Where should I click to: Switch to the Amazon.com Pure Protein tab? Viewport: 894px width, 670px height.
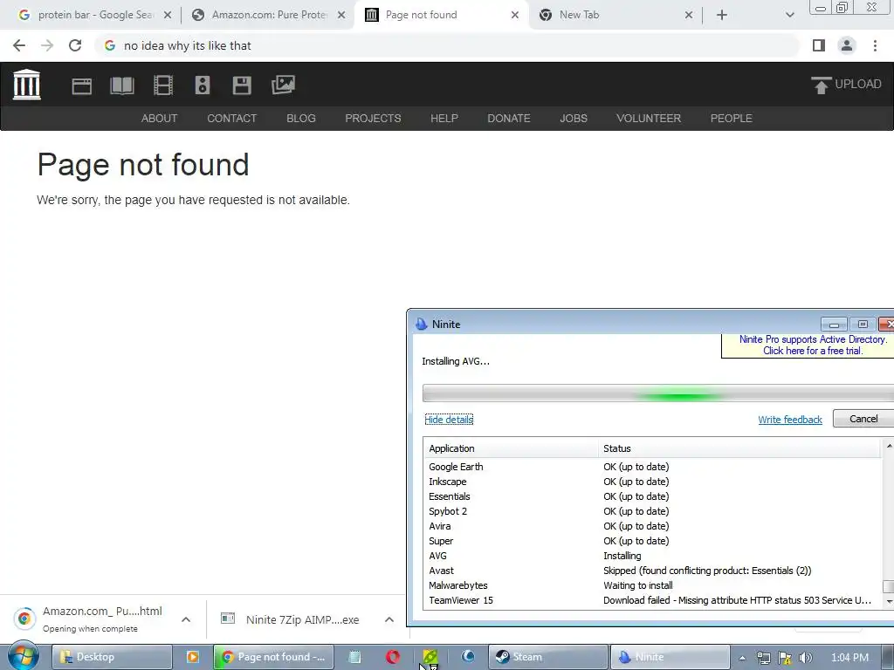click(268, 15)
